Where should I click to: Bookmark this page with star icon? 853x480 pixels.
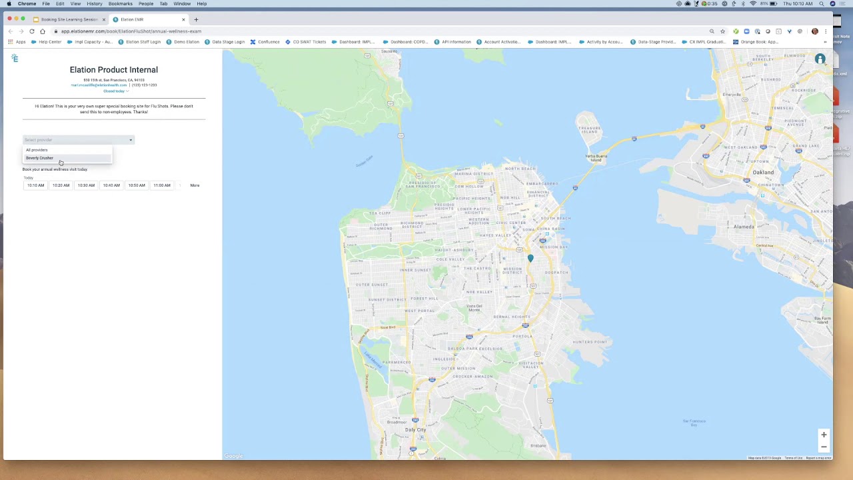point(722,31)
